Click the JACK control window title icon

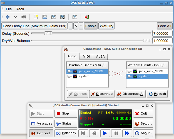(31, 106)
